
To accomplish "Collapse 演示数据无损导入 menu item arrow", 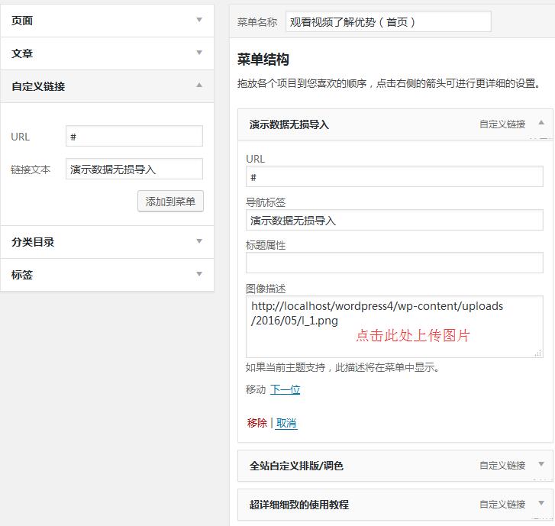I will 541,123.
